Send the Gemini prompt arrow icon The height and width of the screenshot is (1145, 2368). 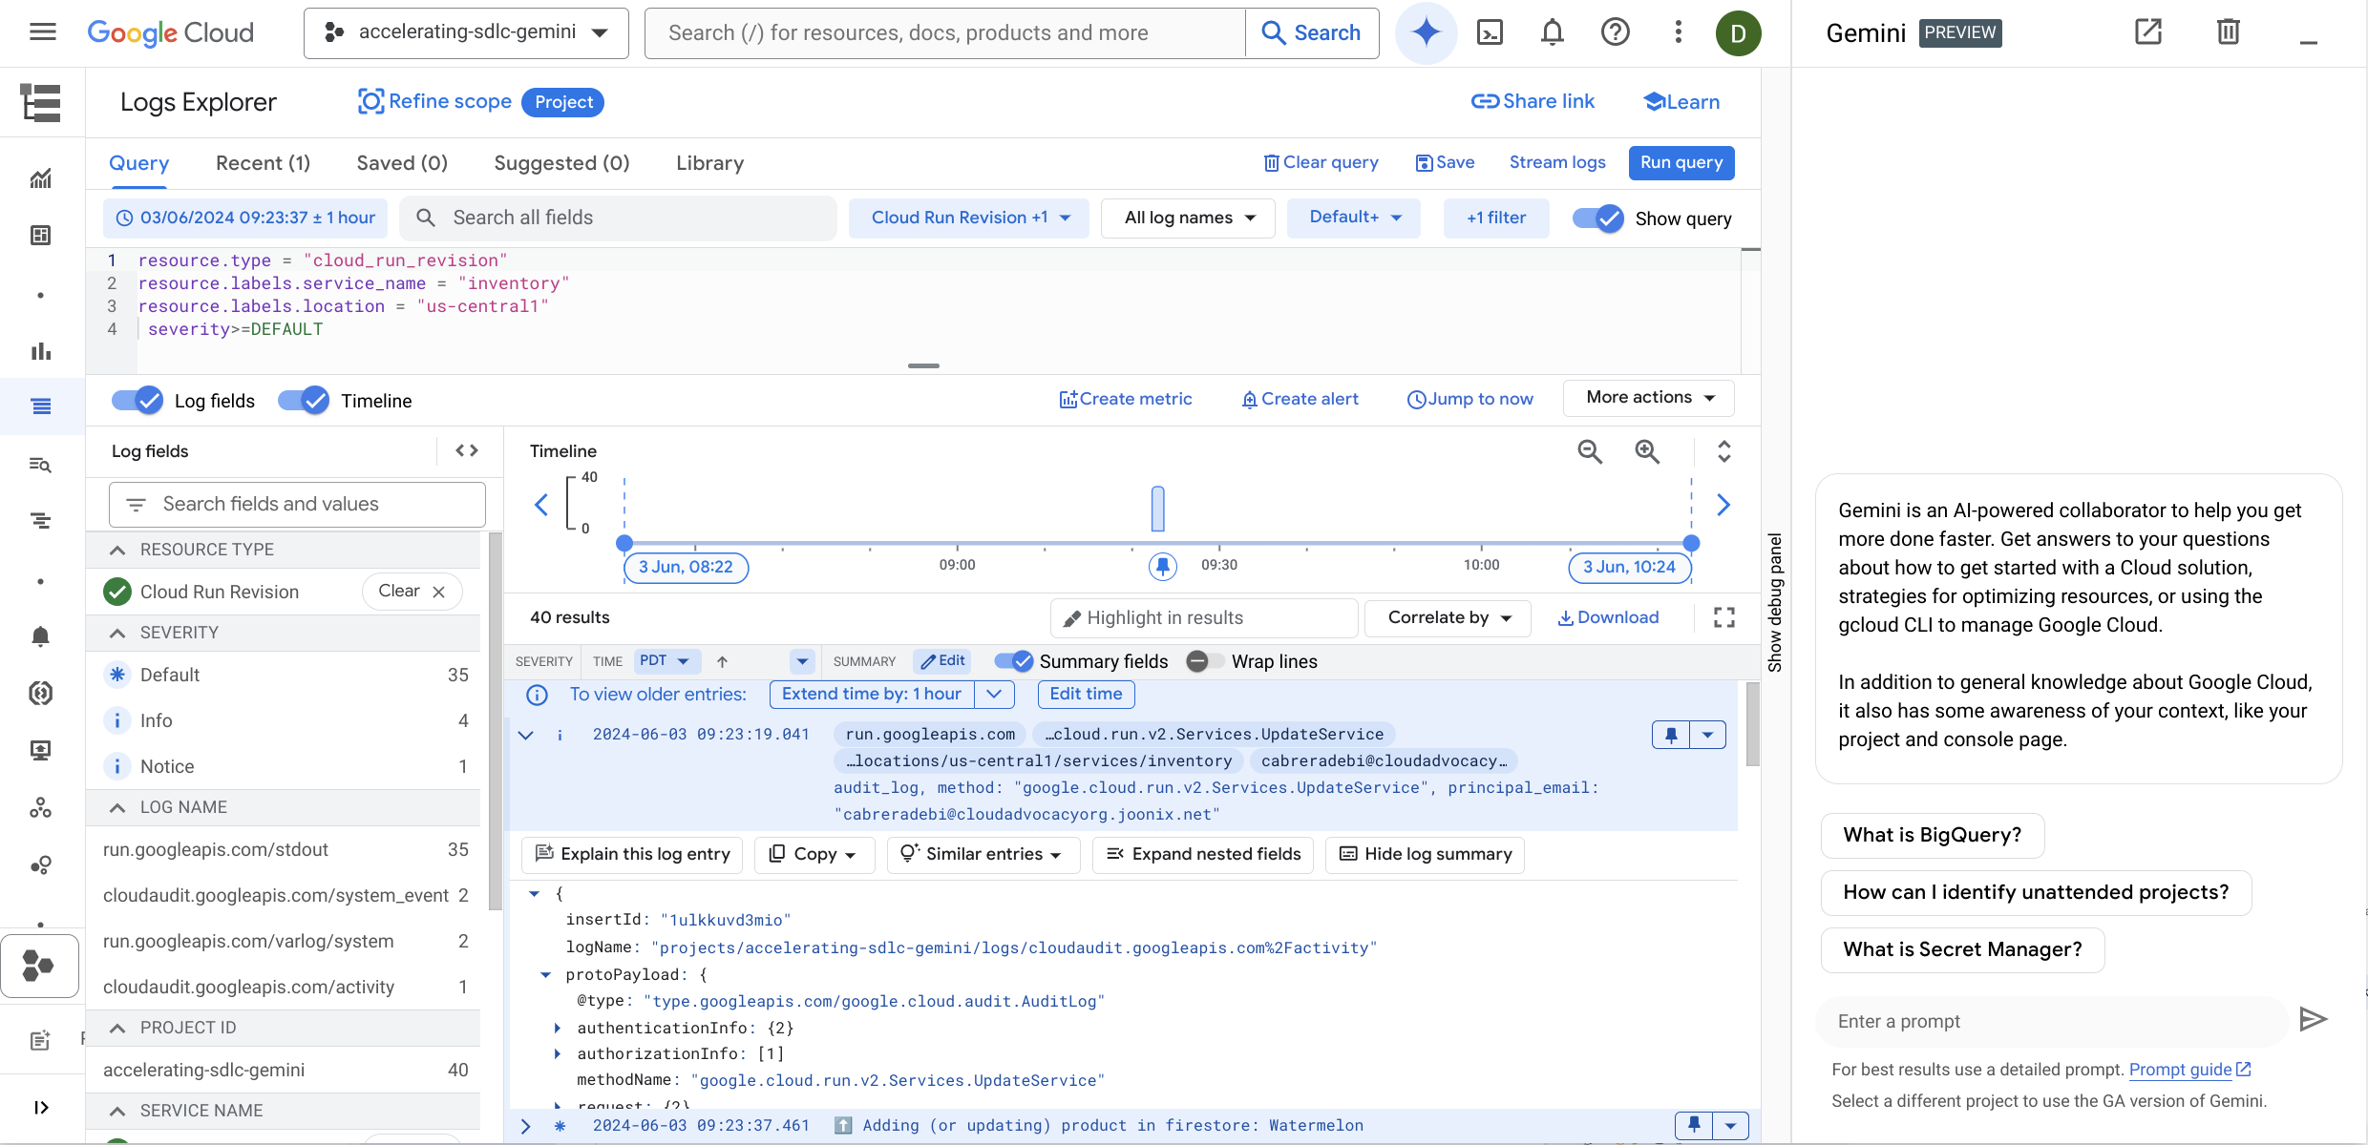click(2313, 1019)
